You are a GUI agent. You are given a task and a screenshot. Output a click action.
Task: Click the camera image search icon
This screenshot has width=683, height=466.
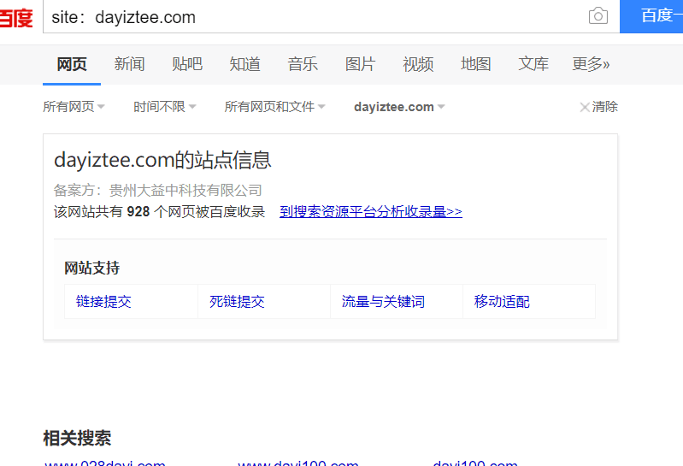click(x=598, y=16)
